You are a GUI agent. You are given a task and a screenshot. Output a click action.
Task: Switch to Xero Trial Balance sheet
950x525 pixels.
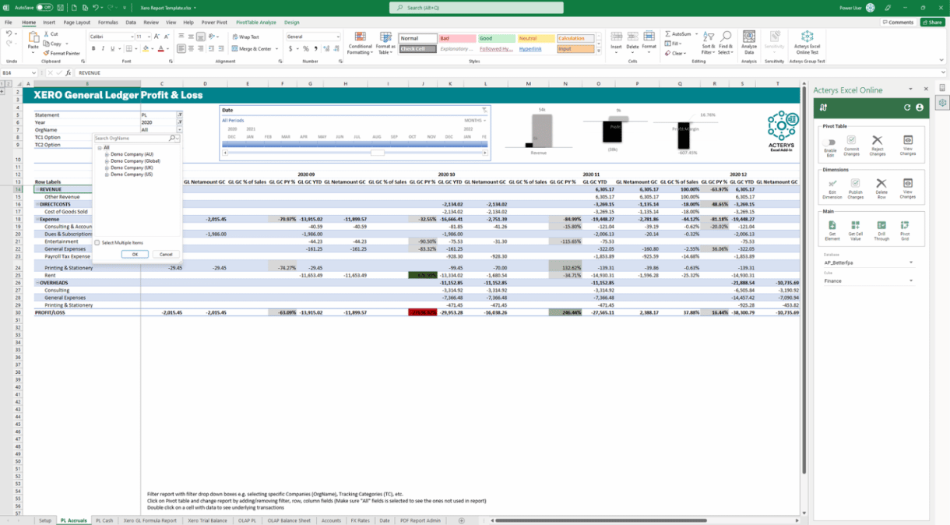(x=207, y=520)
